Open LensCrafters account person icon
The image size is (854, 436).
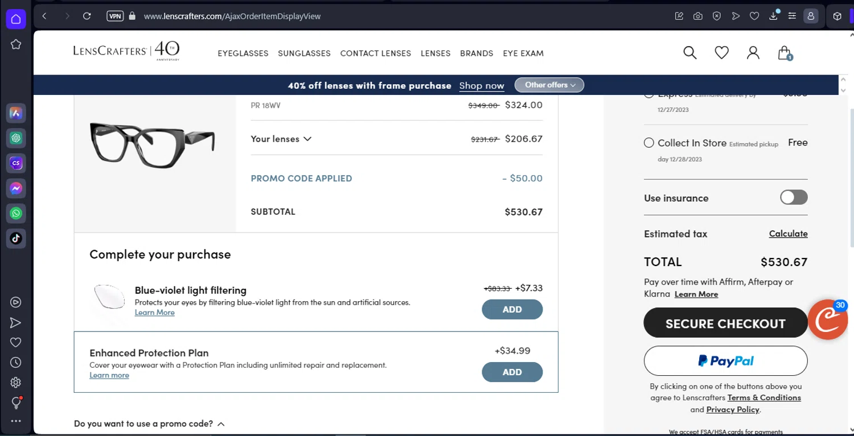[x=753, y=53]
